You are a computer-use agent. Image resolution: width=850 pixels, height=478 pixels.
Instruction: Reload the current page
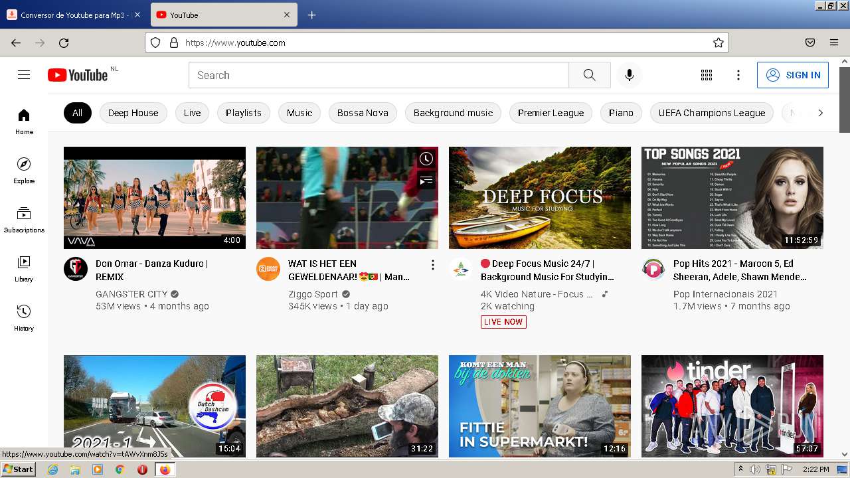click(x=64, y=42)
